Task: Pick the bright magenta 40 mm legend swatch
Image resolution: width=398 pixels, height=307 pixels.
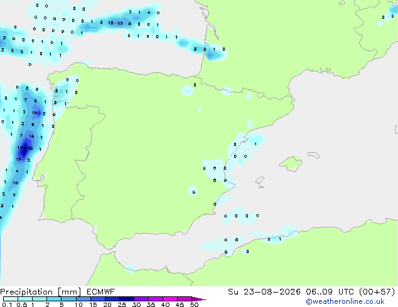Action: (170, 299)
